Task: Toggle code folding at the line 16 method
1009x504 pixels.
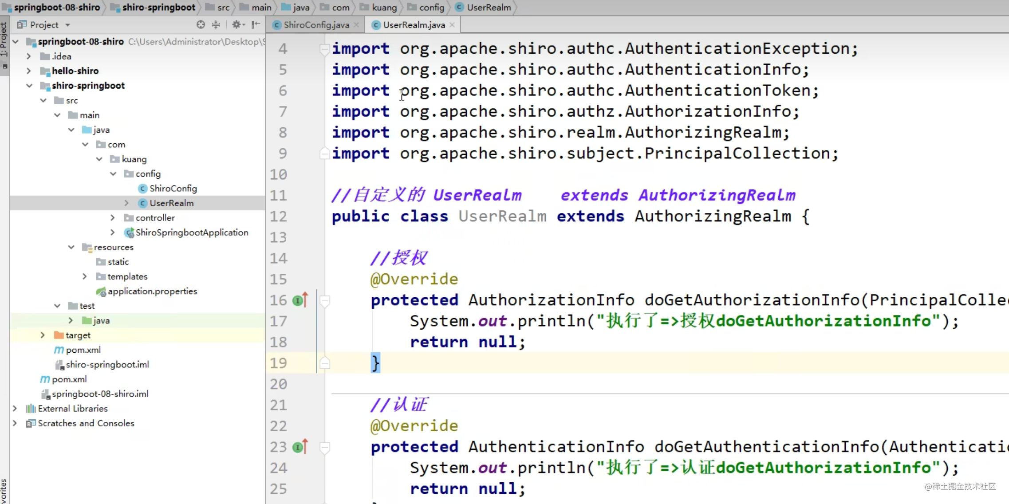Action: click(x=325, y=301)
